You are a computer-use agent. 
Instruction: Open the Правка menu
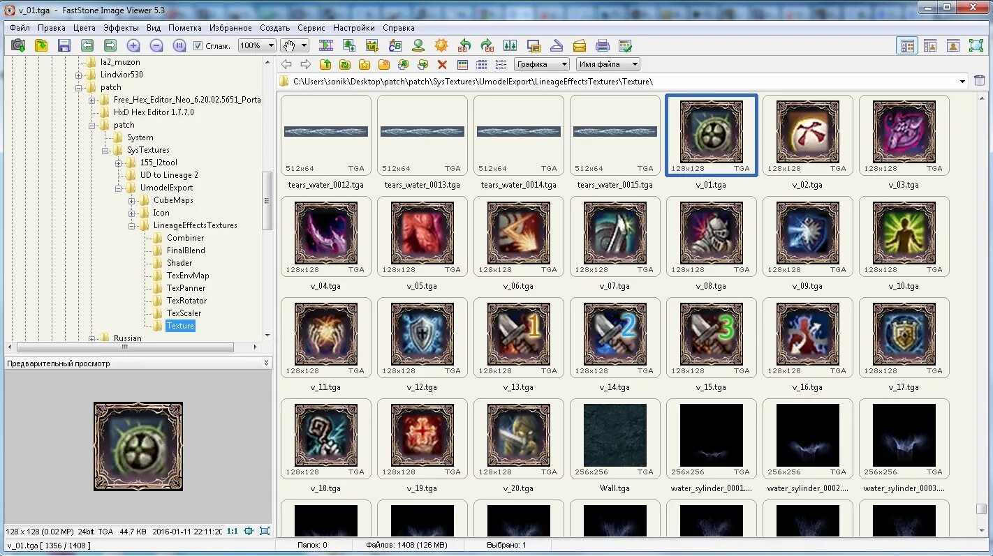coord(52,28)
